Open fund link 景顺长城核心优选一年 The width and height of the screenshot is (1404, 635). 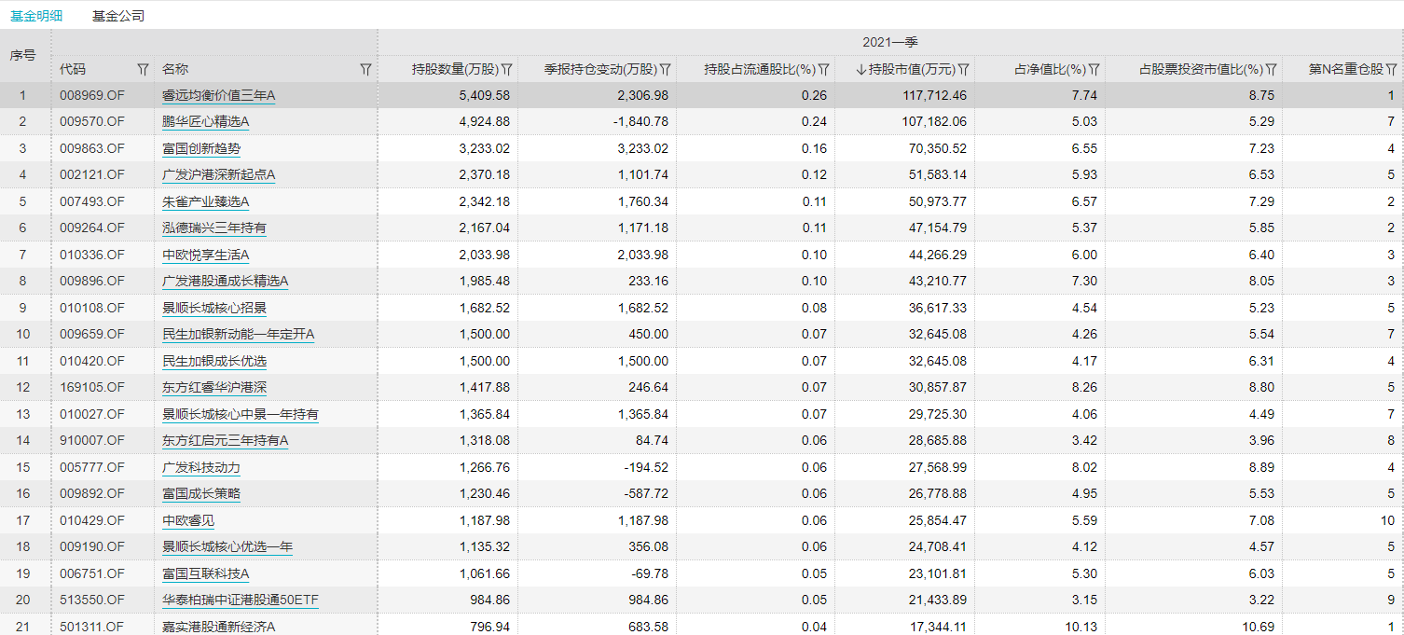pyautogui.click(x=227, y=546)
